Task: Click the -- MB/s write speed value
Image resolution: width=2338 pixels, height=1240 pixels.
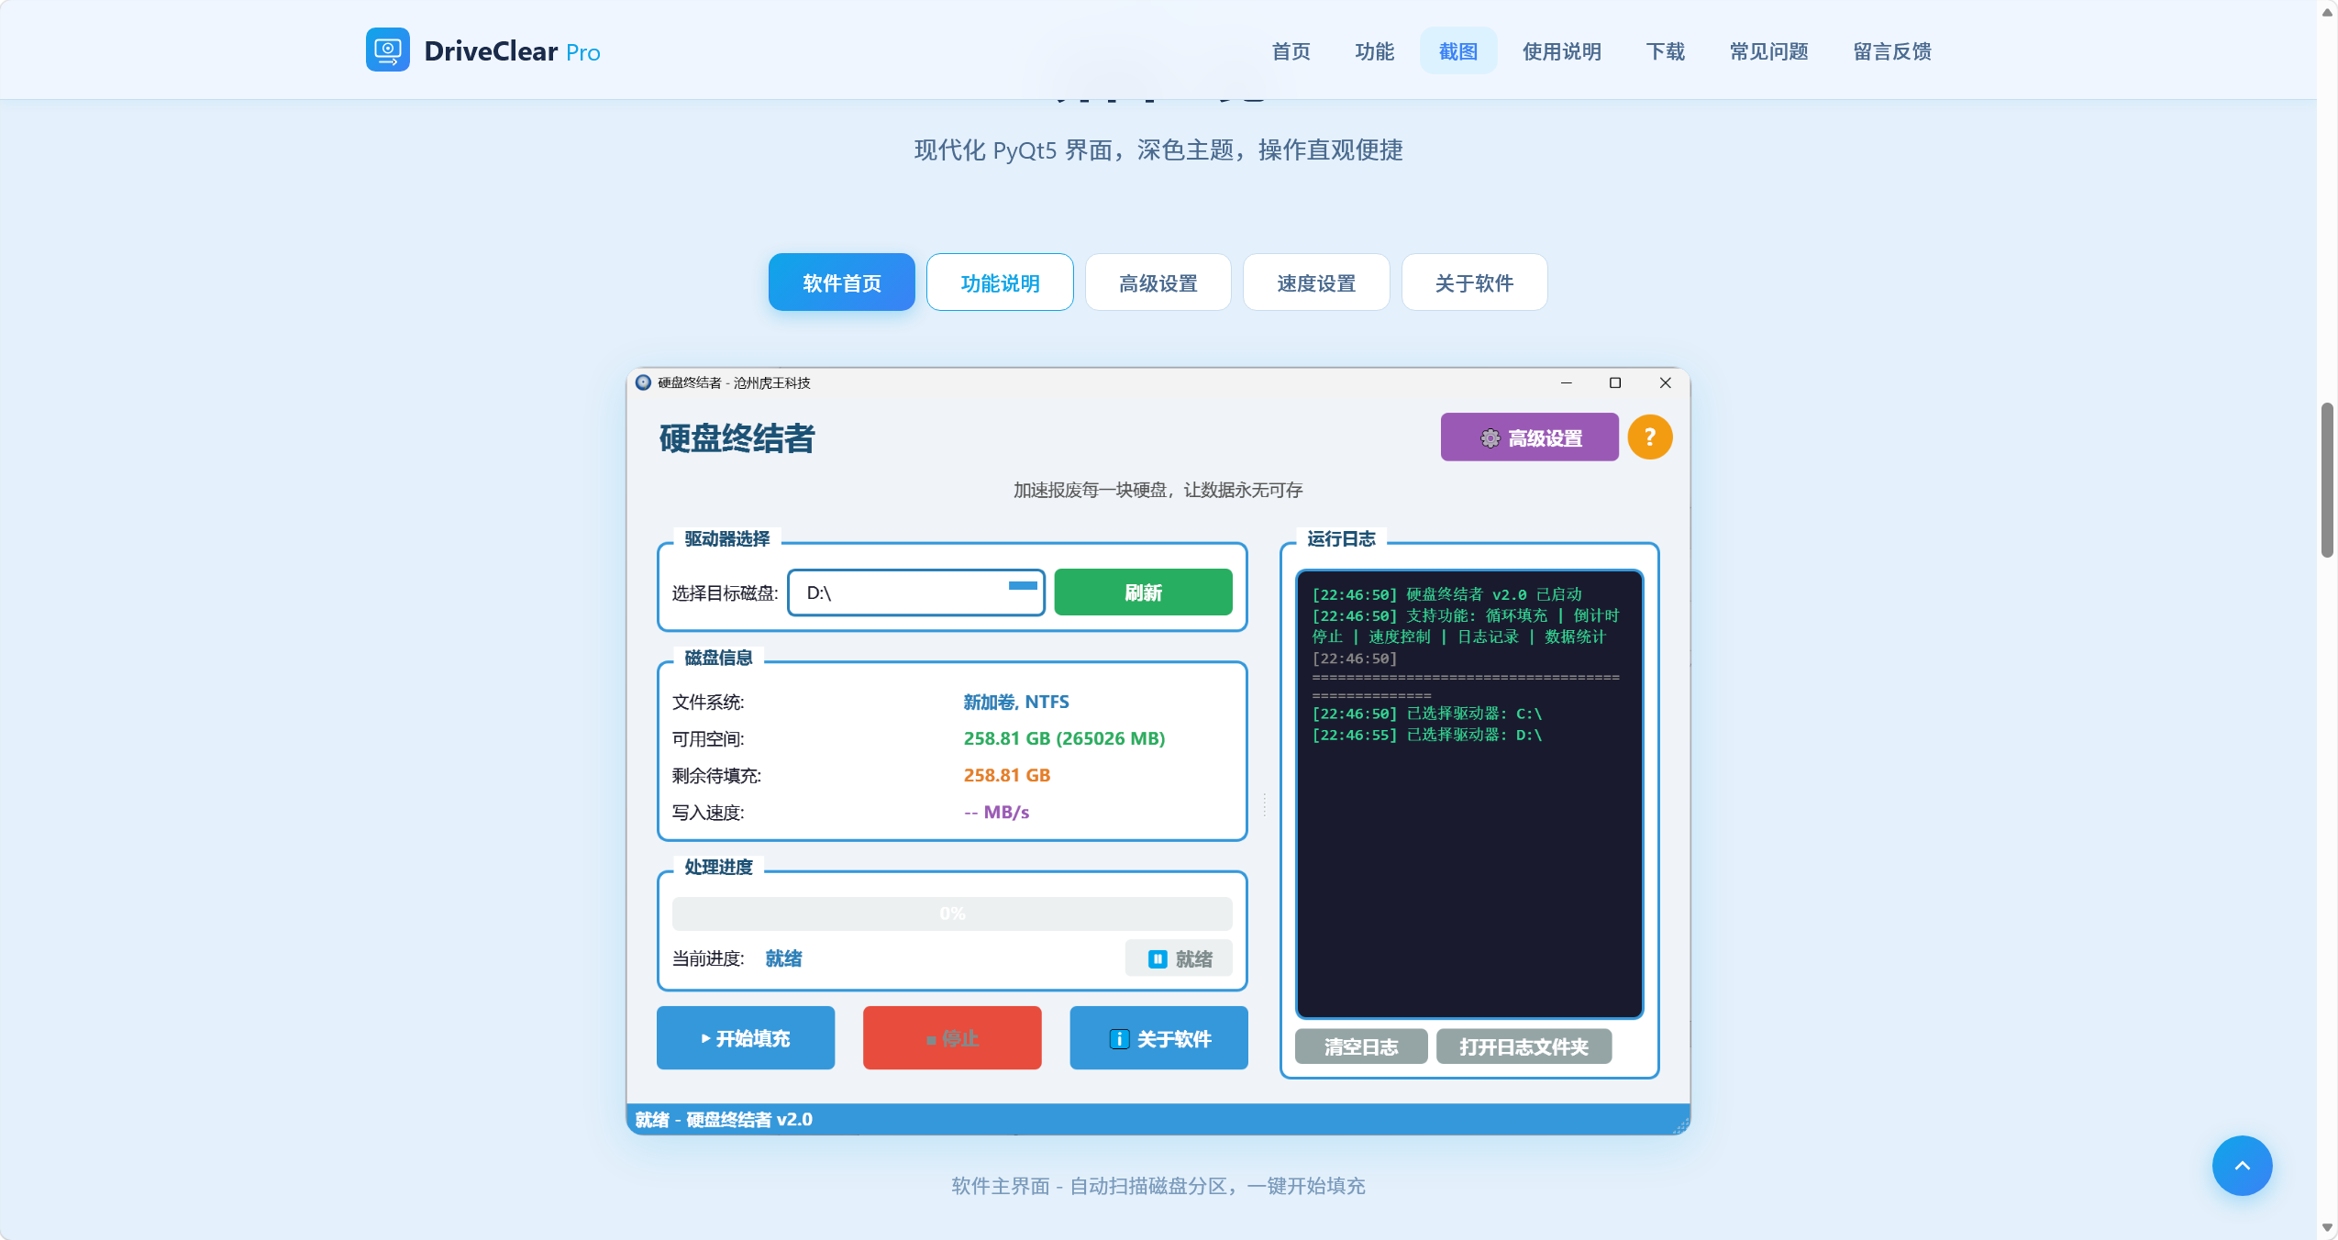Action: pyautogui.click(x=996, y=812)
